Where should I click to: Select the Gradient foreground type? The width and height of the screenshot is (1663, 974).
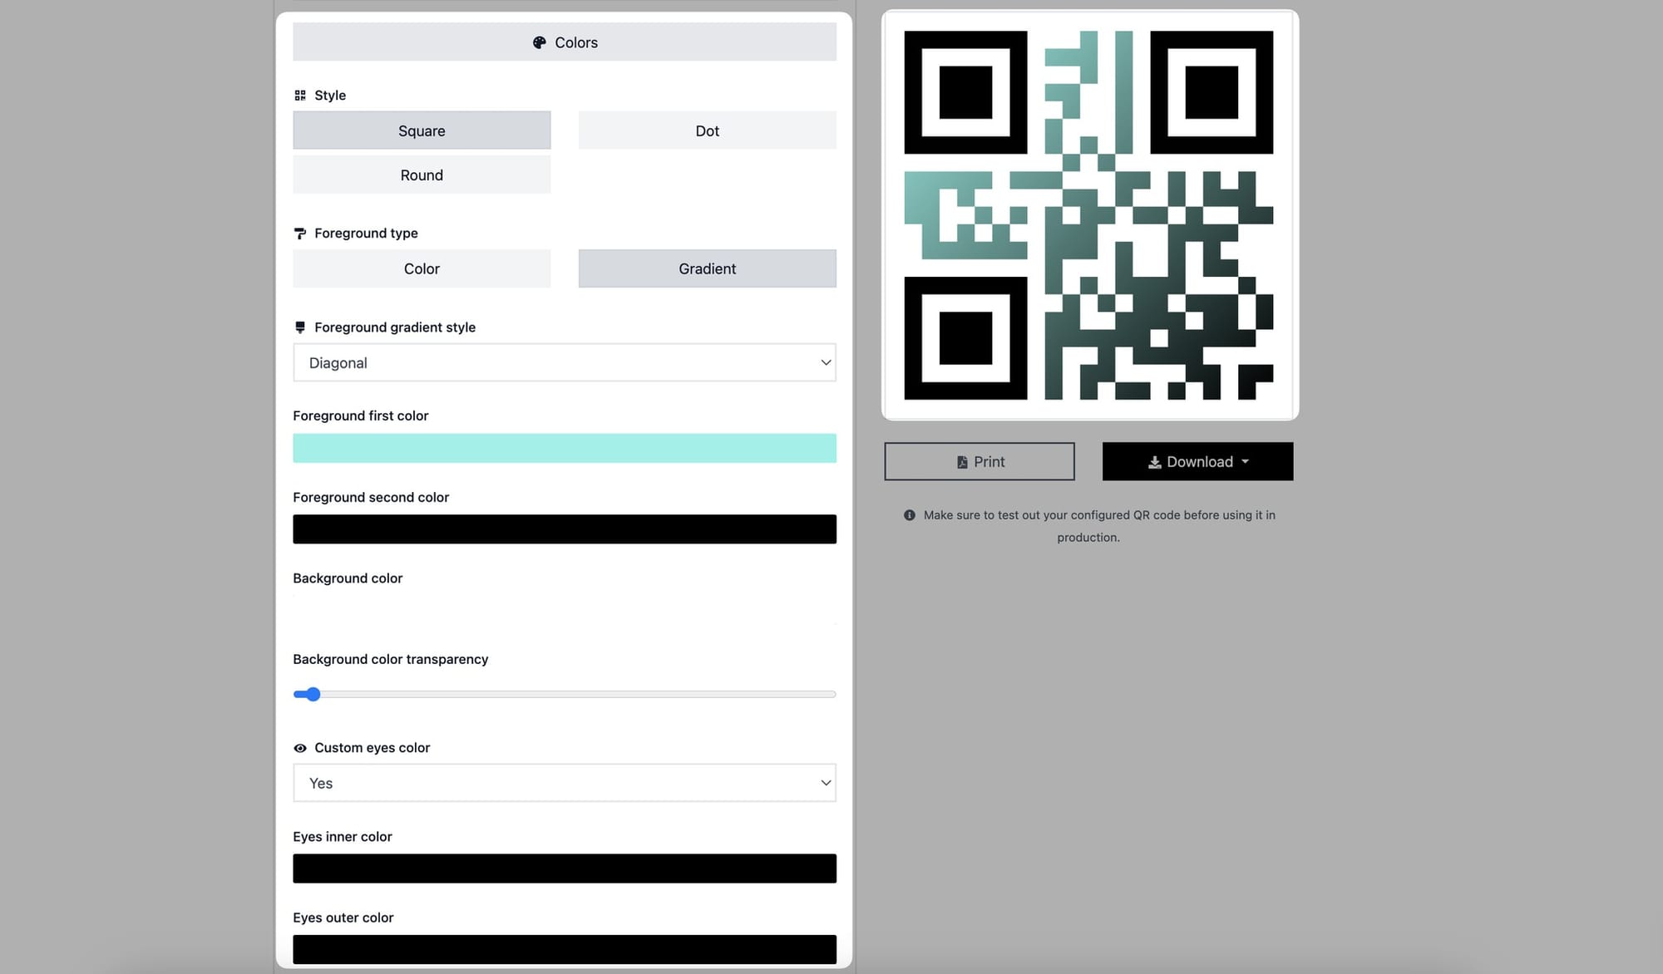pos(708,268)
